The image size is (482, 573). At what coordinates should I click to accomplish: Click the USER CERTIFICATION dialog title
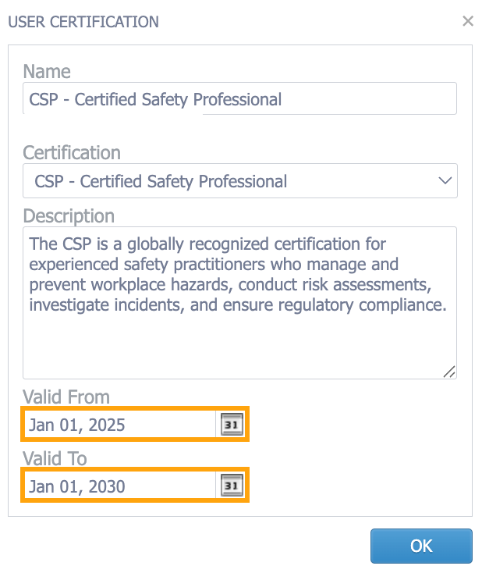pyautogui.click(x=83, y=22)
